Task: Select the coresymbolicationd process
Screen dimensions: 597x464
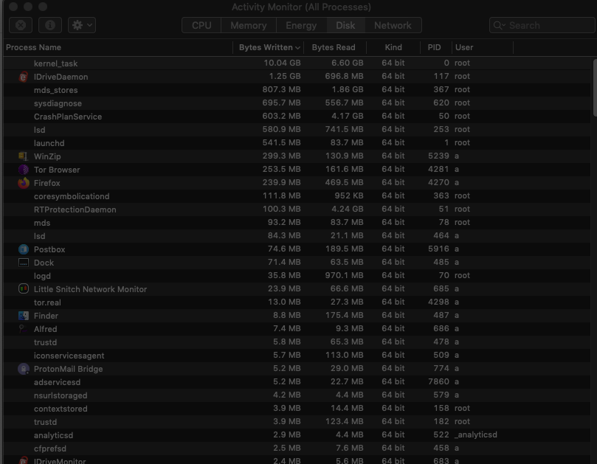Action: (297, 196)
